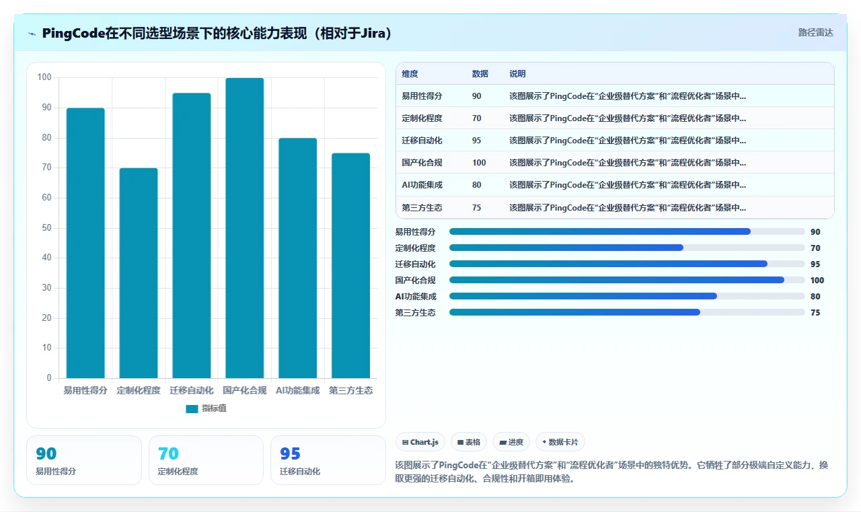
Task: Click the 维度 column header
Action: click(x=410, y=74)
